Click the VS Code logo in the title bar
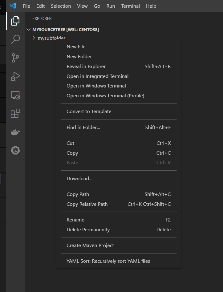The width and height of the screenshot is (223, 292). (12, 6)
